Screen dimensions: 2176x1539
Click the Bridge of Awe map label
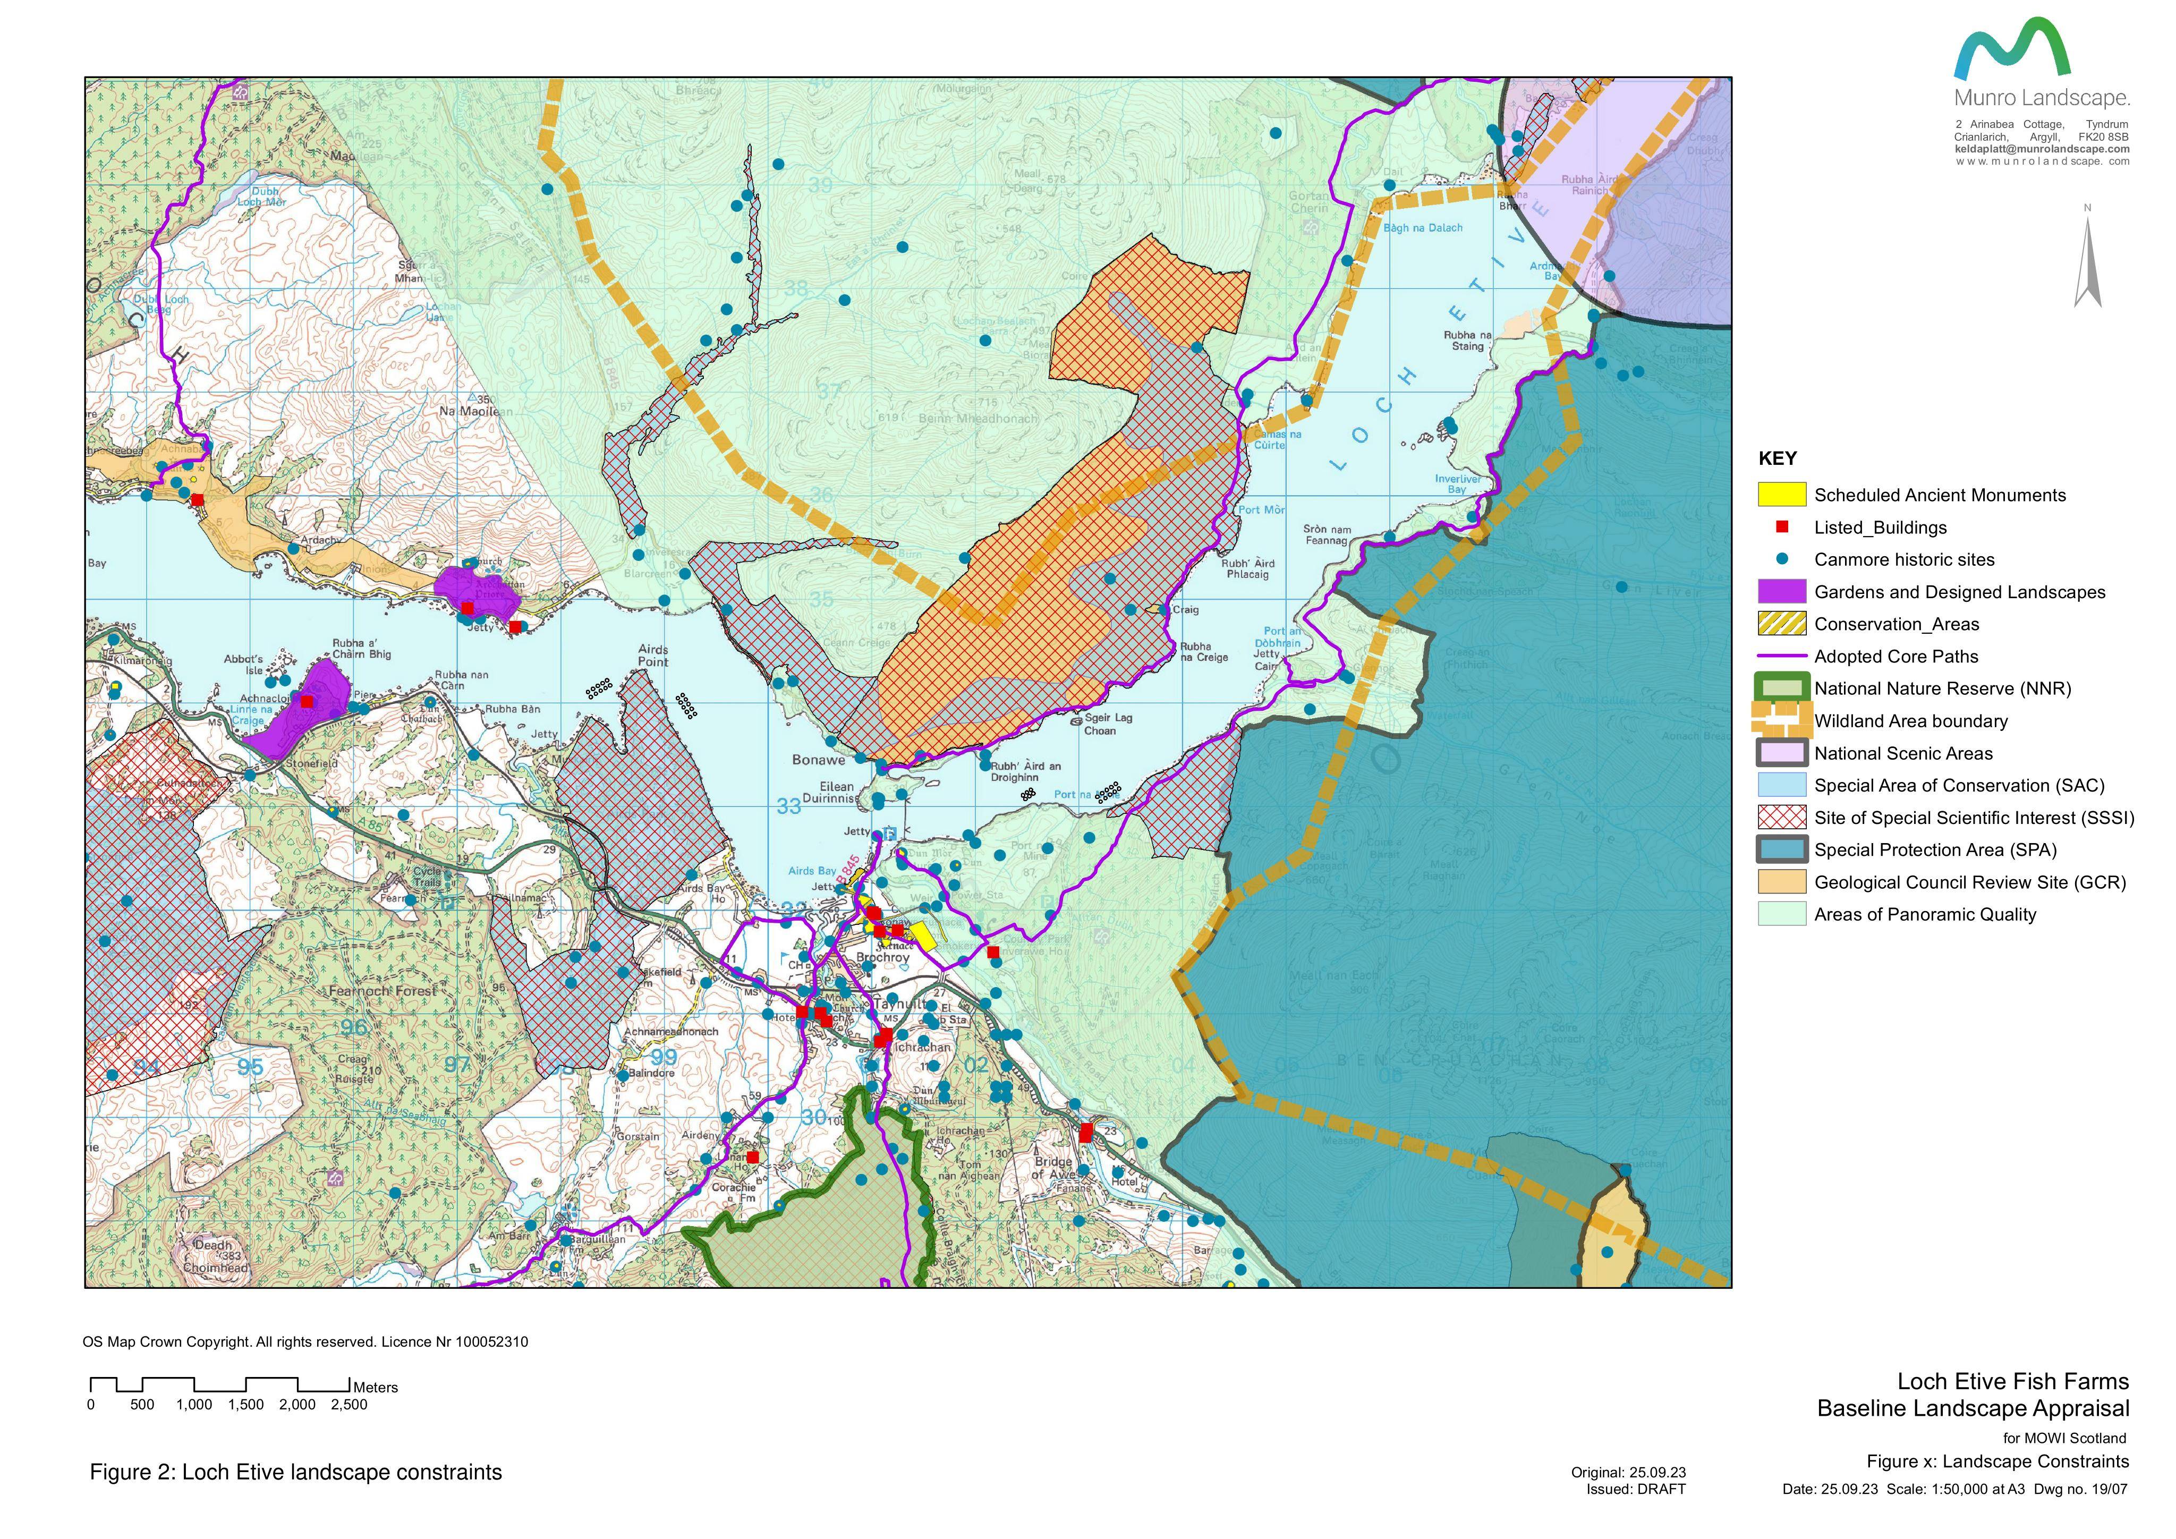[x=1053, y=1169]
